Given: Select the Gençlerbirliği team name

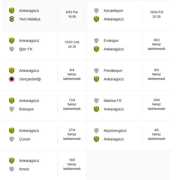Looking at the screenshot, I should pyautogui.click(x=30, y=79).
